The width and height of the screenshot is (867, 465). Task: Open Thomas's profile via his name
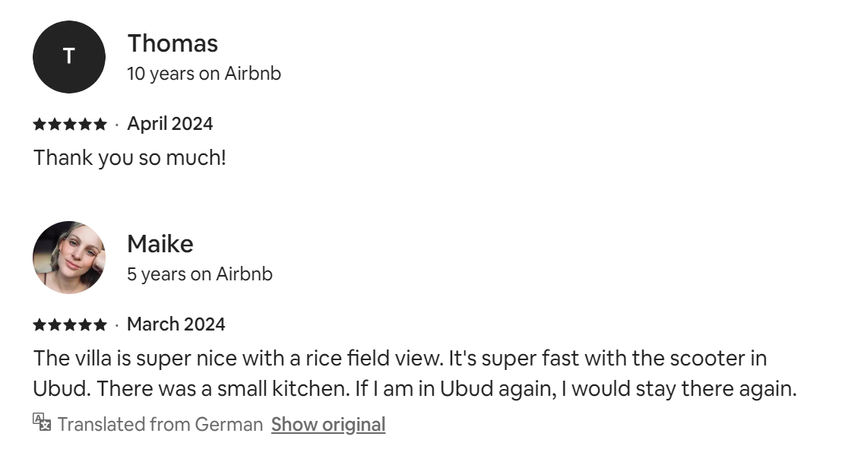172,43
